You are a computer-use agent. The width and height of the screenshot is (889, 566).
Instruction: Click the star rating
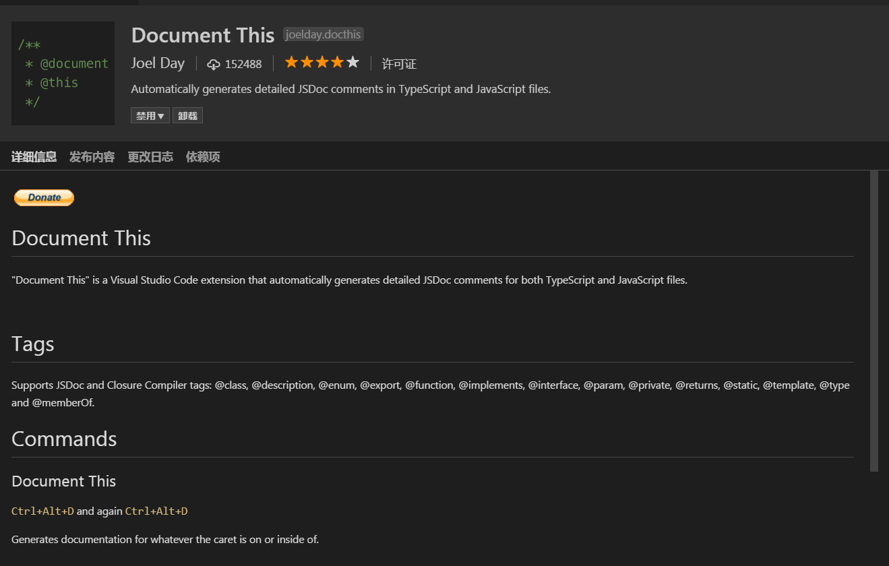(322, 63)
